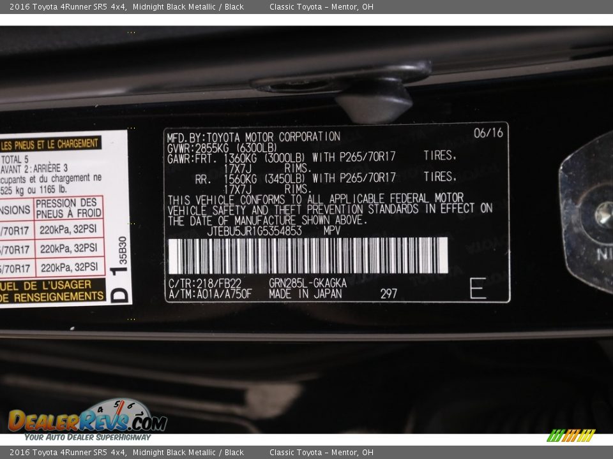Click the number 297 on the sticker
This screenshot has width=613, height=459.
tap(388, 293)
